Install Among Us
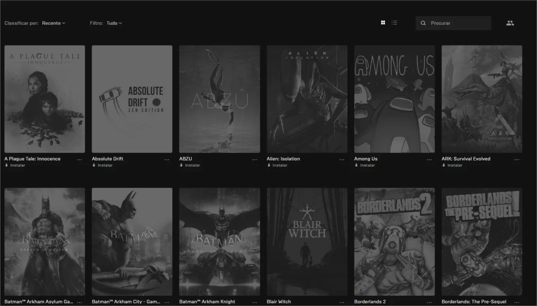This screenshot has width=537, height=306. click(365, 165)
